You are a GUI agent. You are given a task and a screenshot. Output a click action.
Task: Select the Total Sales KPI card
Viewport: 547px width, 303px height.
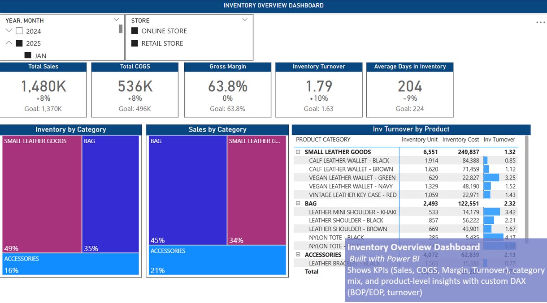coord(43,90)
